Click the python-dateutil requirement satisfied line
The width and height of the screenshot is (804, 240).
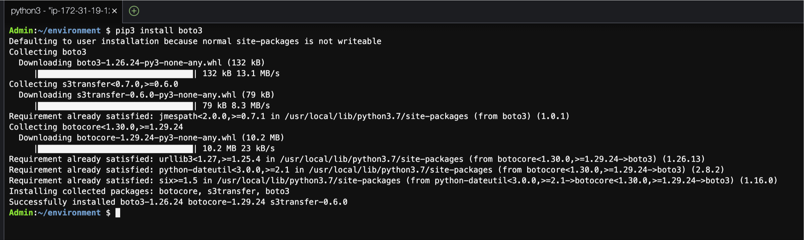click(366, 170)
